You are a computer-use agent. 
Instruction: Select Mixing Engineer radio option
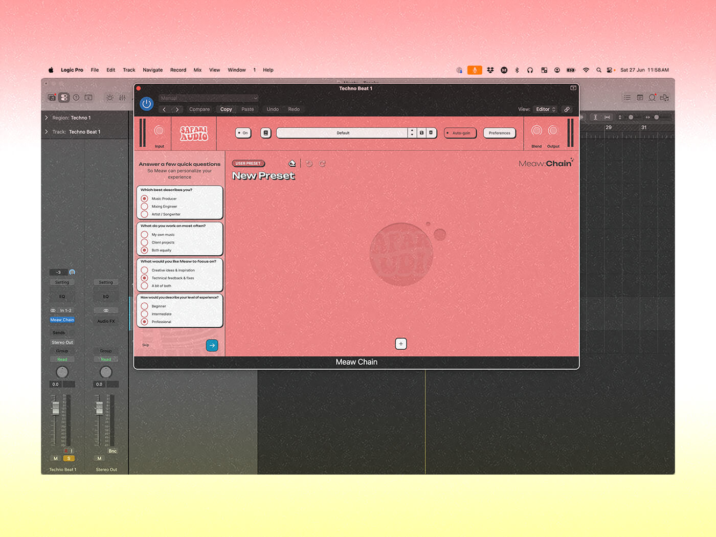pyautogui.click(x=145, y=207)
